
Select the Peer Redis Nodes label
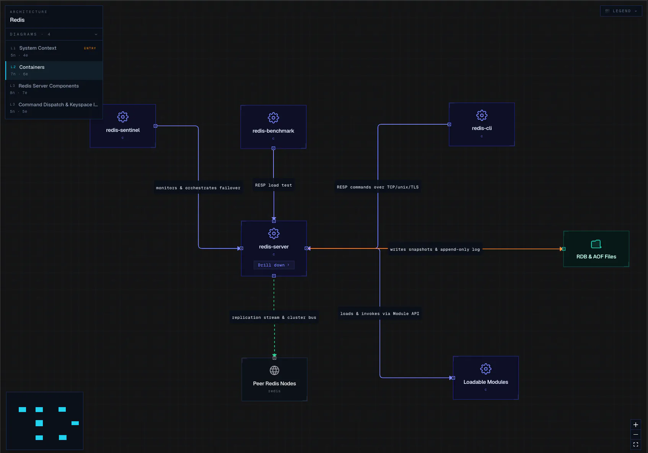[275, 384]
